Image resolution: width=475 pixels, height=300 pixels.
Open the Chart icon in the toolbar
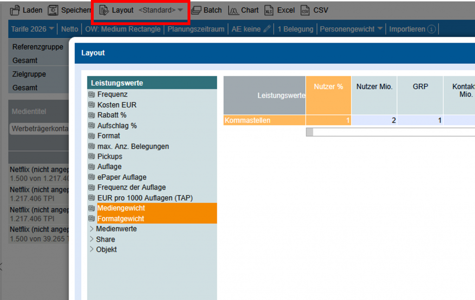(x=234, y=10)
